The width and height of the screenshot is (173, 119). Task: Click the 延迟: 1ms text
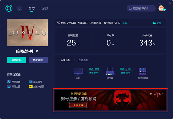click(x=94, y=69)
